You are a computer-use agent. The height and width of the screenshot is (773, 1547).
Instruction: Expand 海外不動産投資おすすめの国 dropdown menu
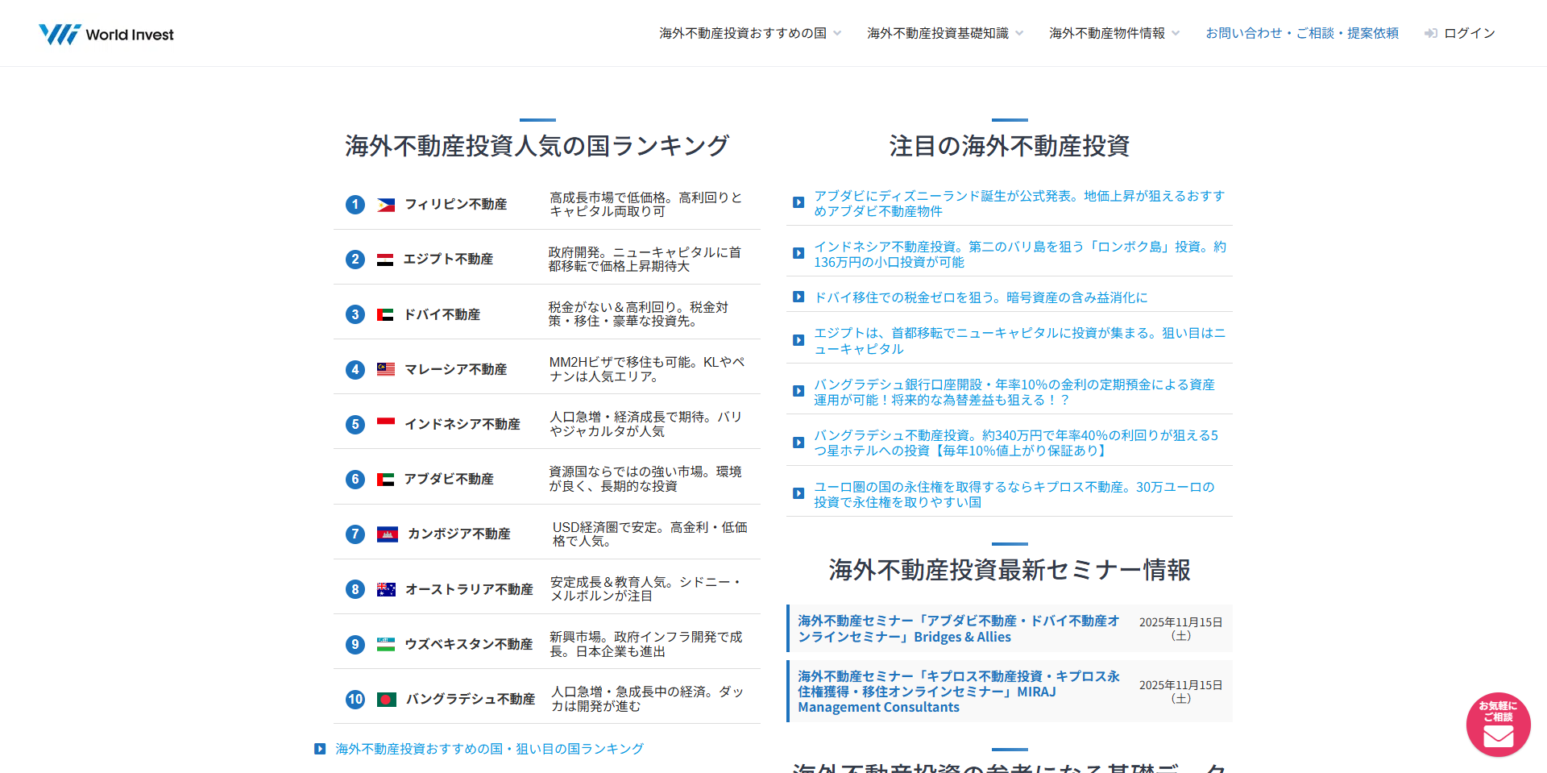click(750, 33)
